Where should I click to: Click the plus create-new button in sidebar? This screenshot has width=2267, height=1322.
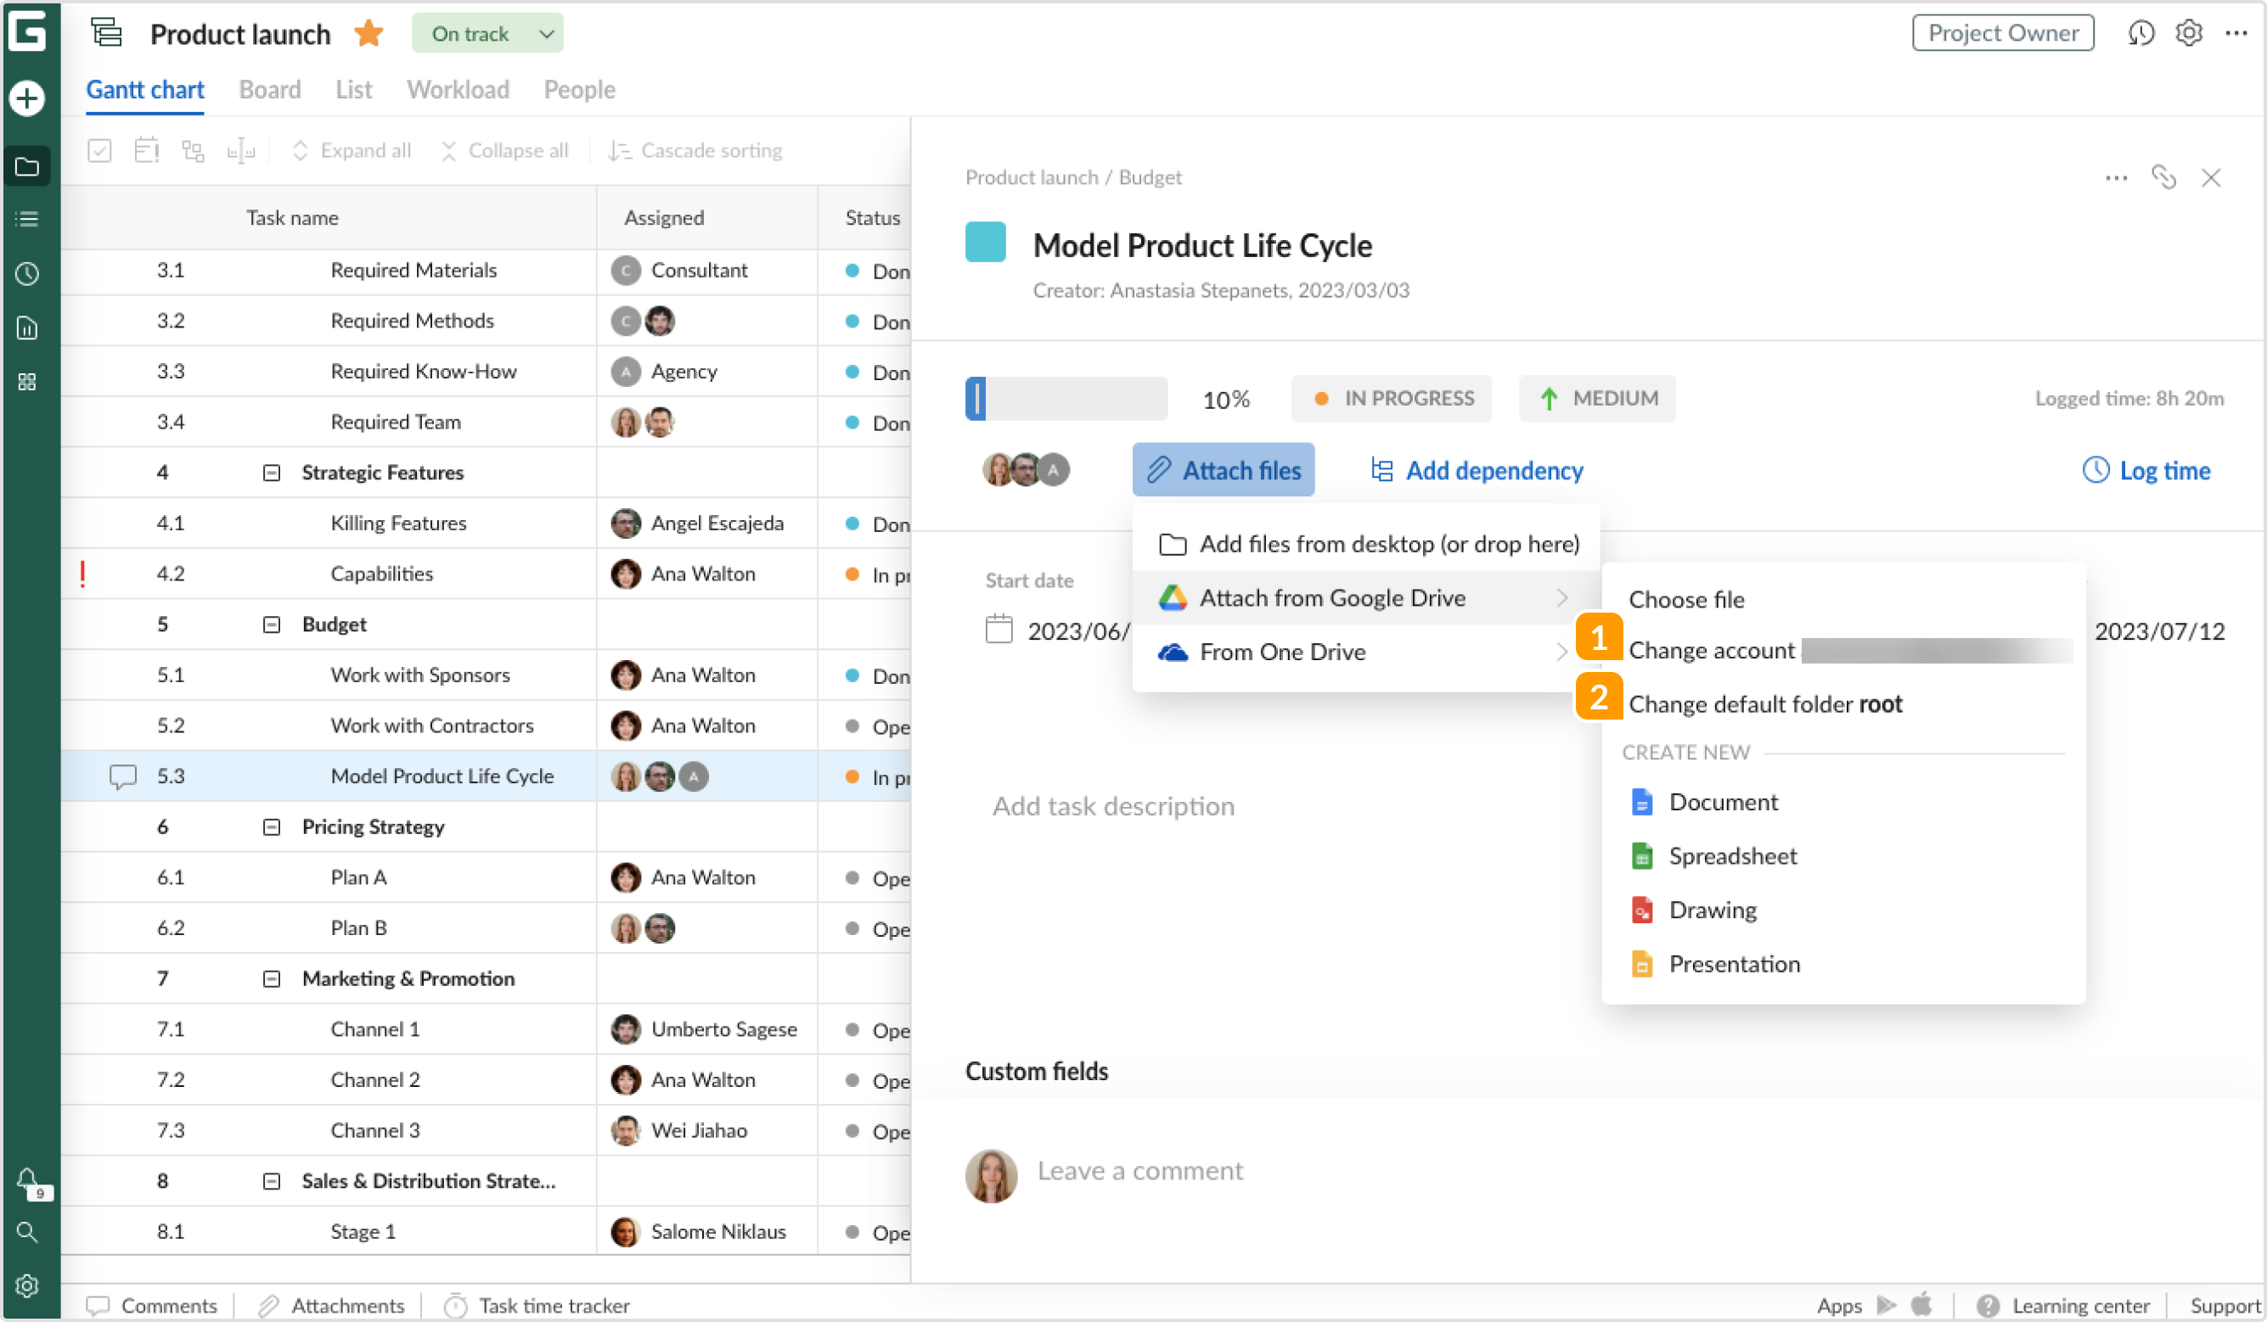tap(27, 97)
